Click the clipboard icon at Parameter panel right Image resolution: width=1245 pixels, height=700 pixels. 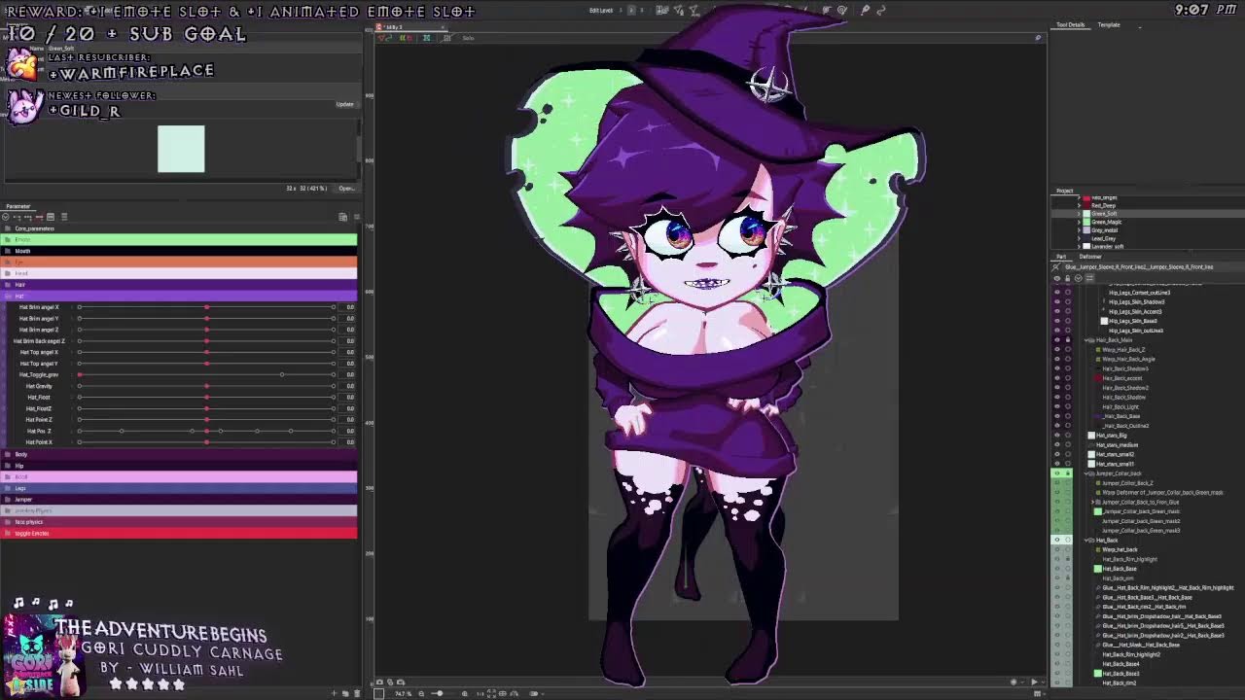[343, 217]
